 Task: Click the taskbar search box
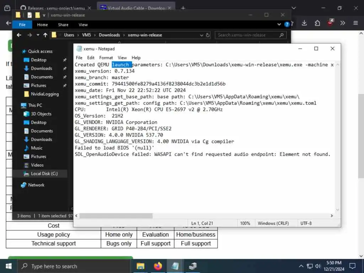pos(74,266)
